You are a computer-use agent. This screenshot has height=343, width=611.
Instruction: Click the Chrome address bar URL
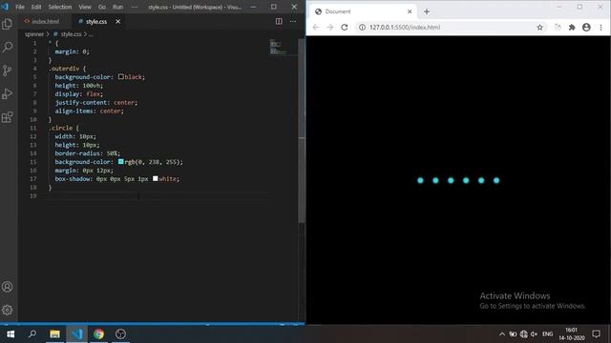point(405,28)
